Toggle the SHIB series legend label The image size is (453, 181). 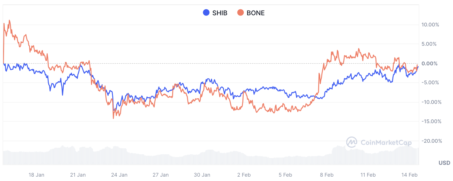(x=220, y=13)
